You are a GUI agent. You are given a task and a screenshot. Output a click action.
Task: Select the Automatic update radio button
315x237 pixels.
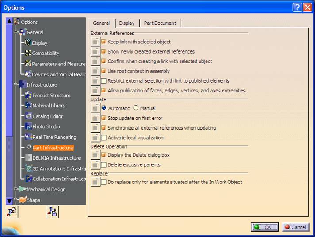click(104, 107)
